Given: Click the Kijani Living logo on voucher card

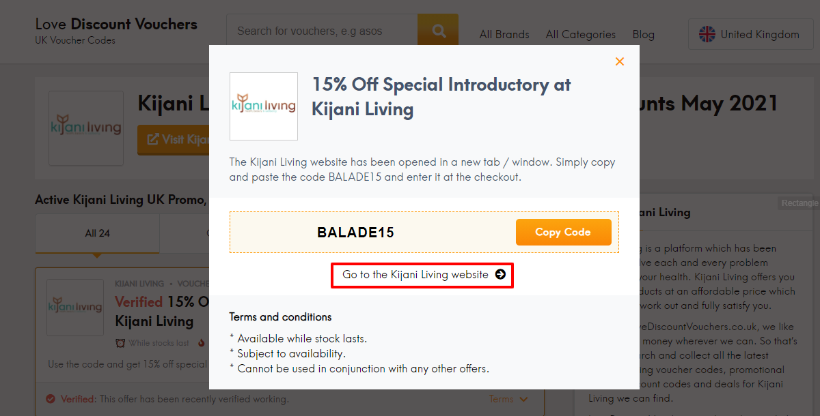Looking at the screenshot, I should [75, 307].
